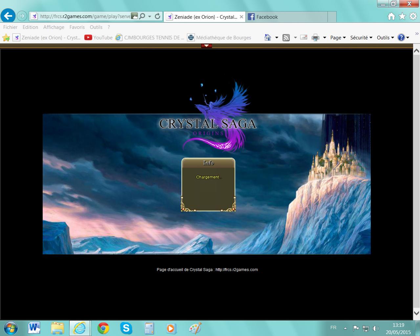
Task: Refresh the page with the reload icon
Action: coord(158,16)
